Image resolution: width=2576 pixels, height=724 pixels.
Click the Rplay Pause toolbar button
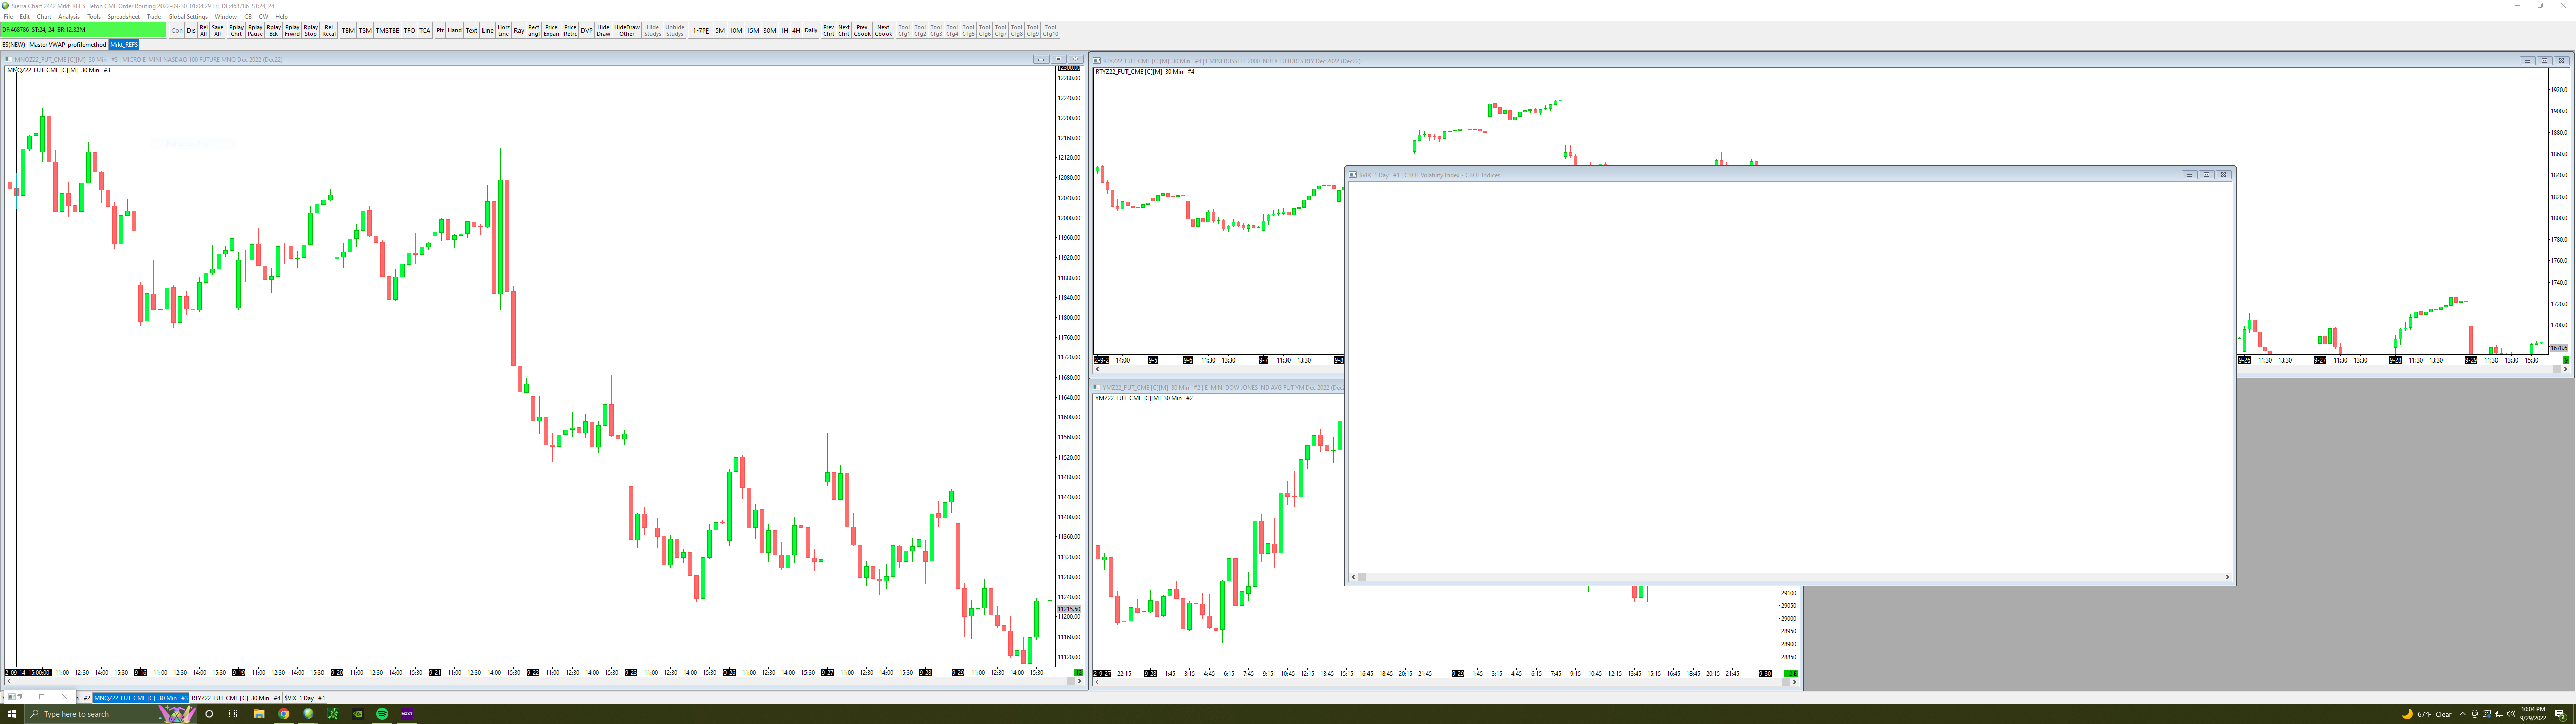pos(255,31)
